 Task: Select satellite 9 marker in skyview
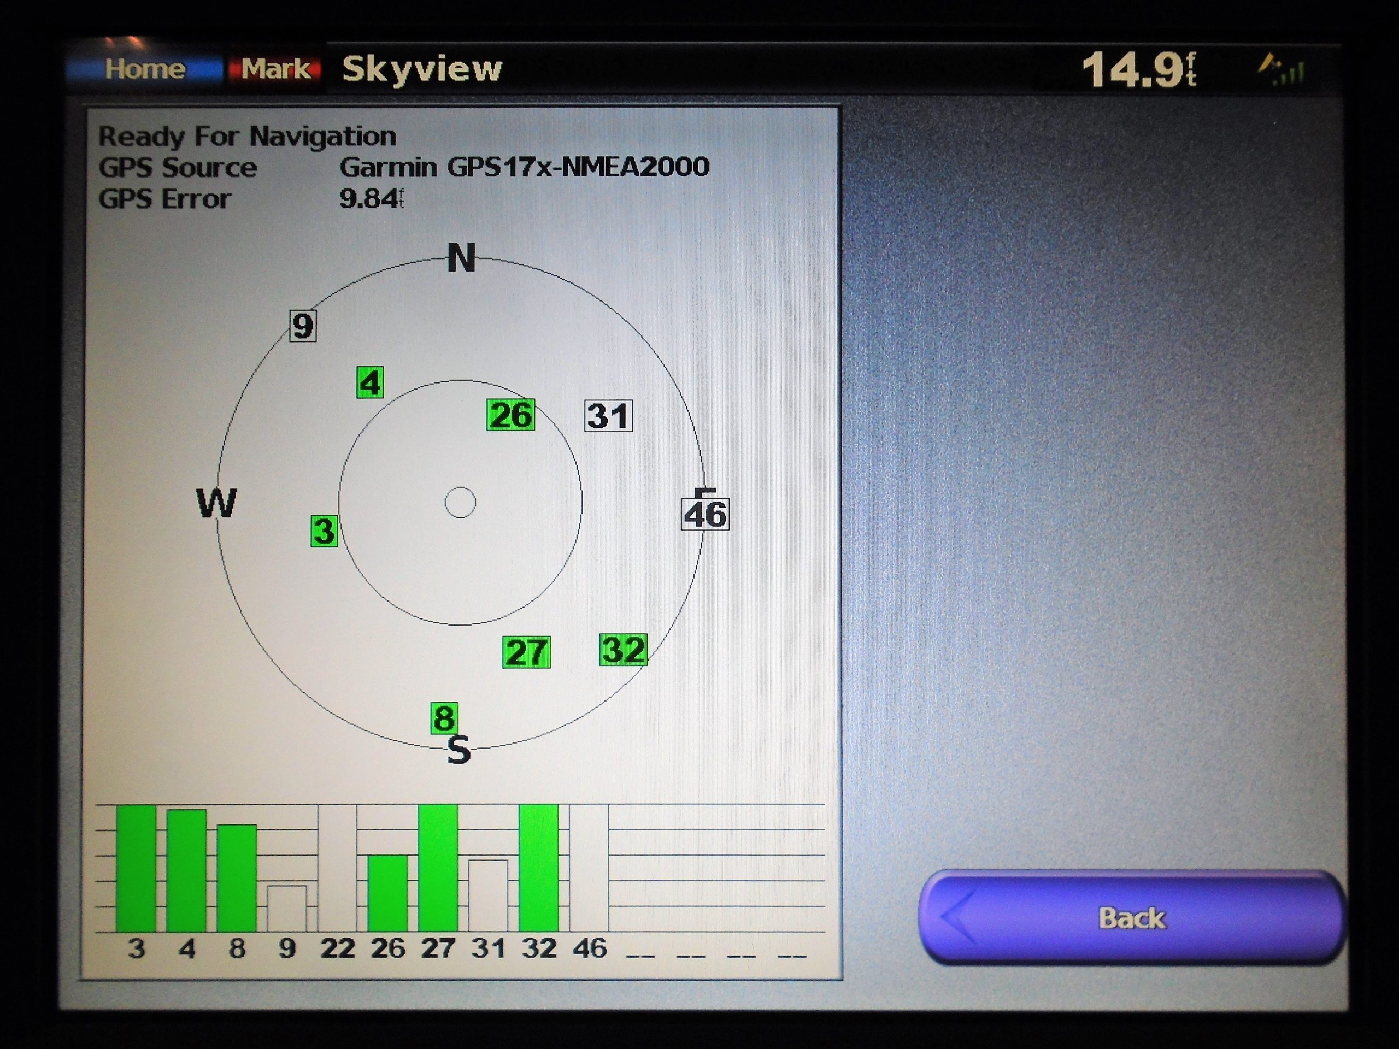303,326
